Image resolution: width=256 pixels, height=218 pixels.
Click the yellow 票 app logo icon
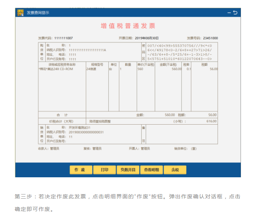click(21, 13)
